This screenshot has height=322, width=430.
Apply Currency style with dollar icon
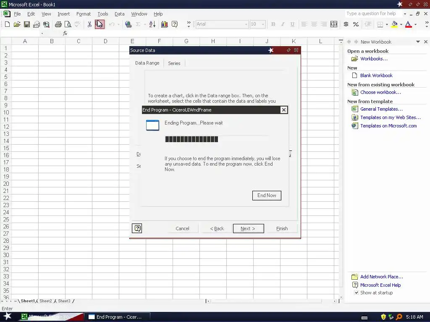pyautogui.click(x=346, y=24)
